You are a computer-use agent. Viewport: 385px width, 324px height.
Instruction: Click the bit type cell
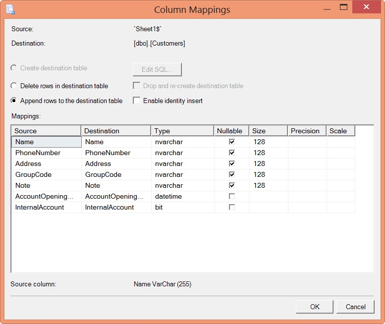183,208
